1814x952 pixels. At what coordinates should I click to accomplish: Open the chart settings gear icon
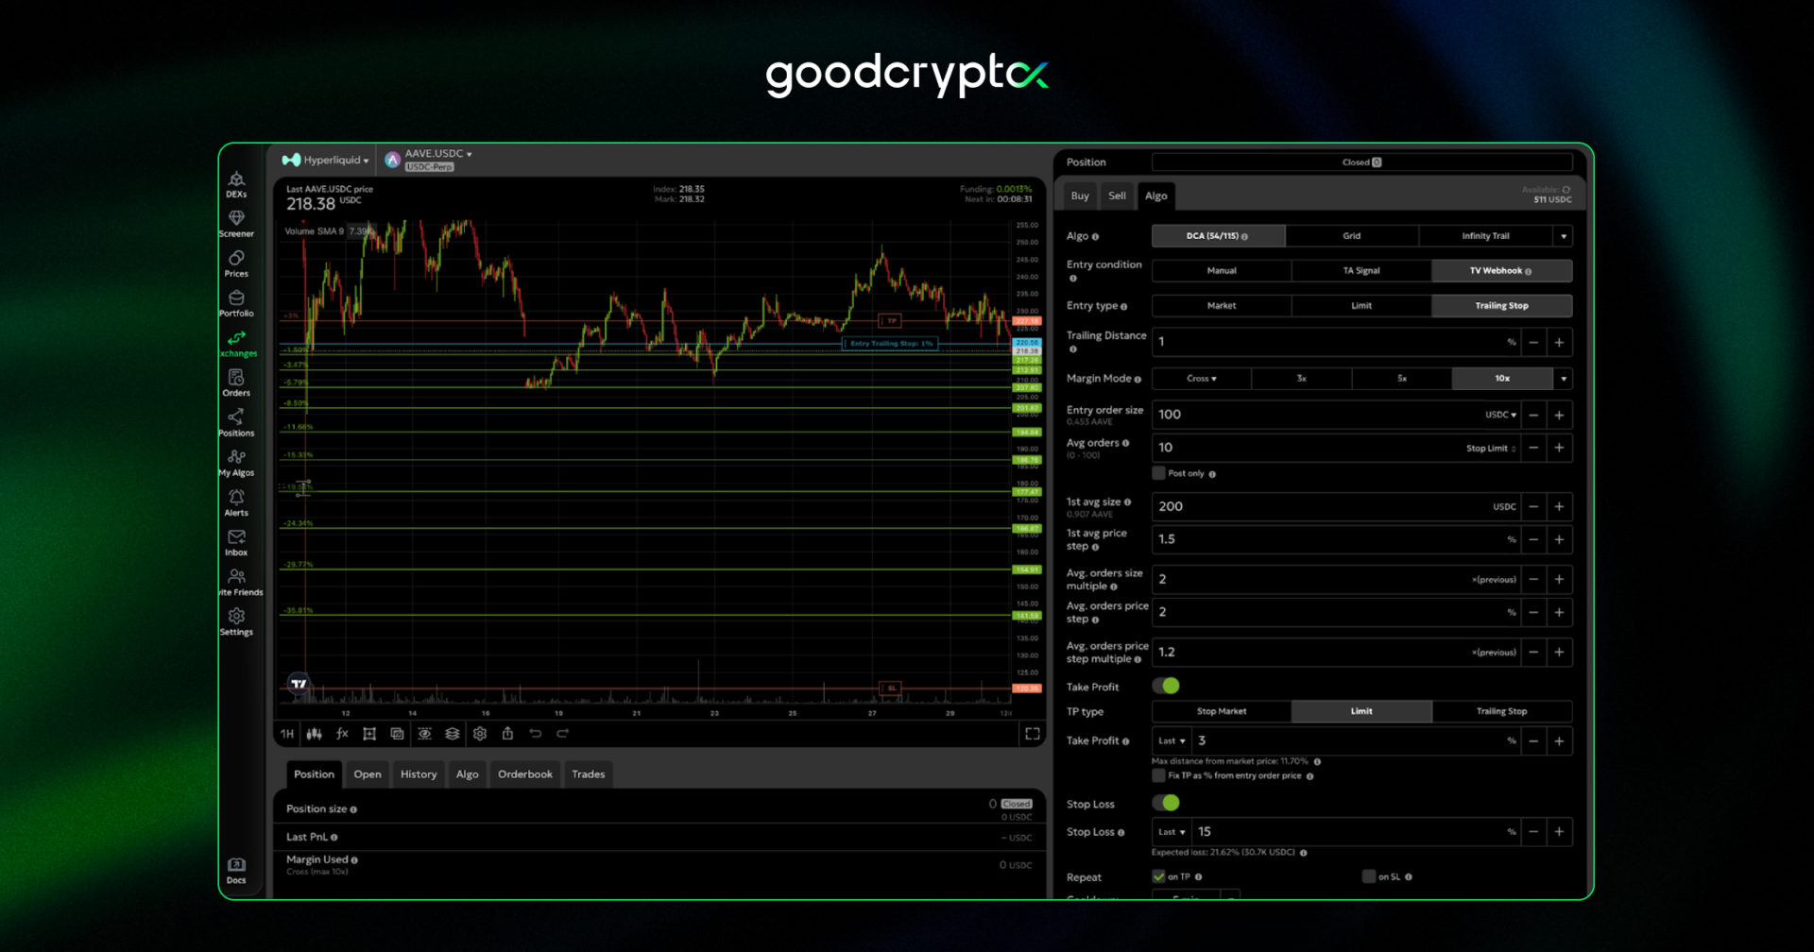pyautogui.click(x=480, y=734)
